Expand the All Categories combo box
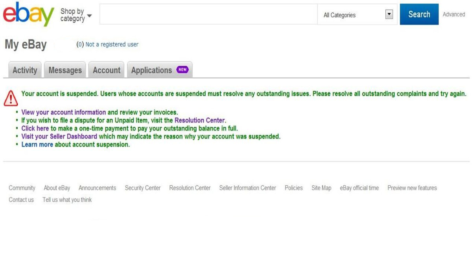 pos(358,15)
